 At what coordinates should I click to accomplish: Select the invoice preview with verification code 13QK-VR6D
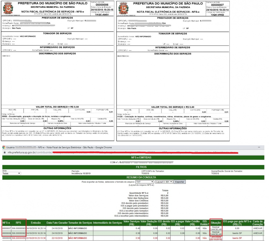173,70
